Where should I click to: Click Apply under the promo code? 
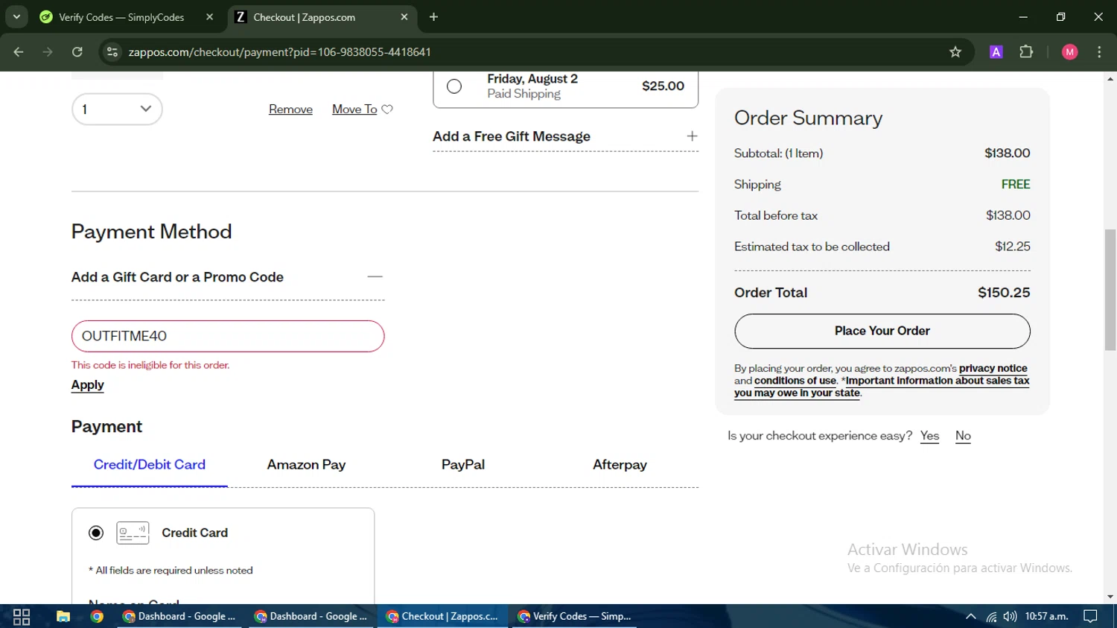87,385
